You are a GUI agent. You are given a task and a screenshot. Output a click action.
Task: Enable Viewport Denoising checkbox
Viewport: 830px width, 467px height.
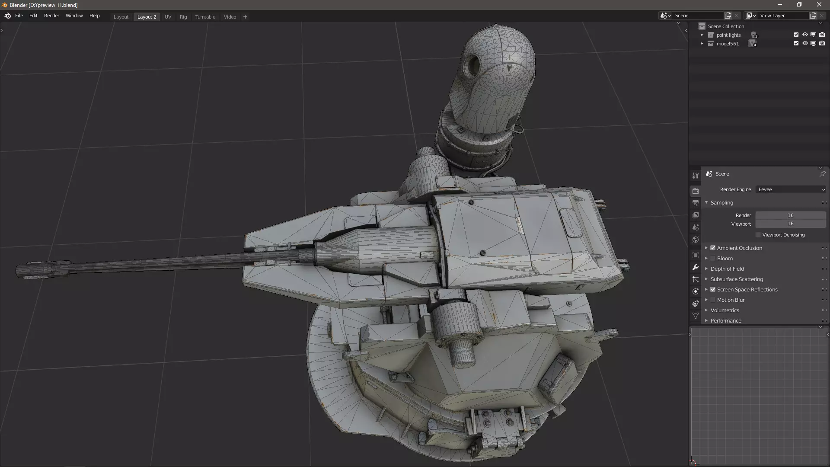click(758, 235)
